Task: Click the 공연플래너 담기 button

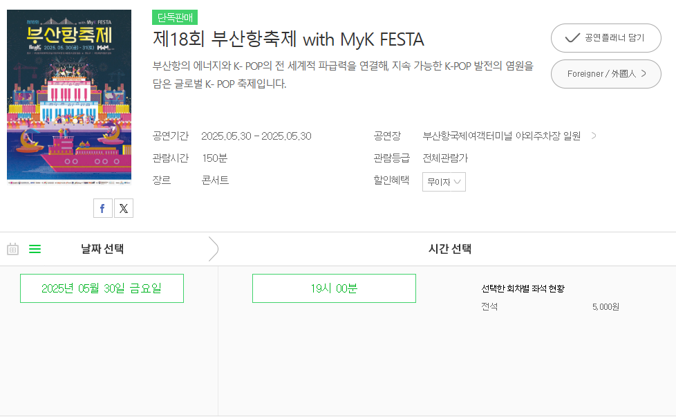Action: coord(606,38)
